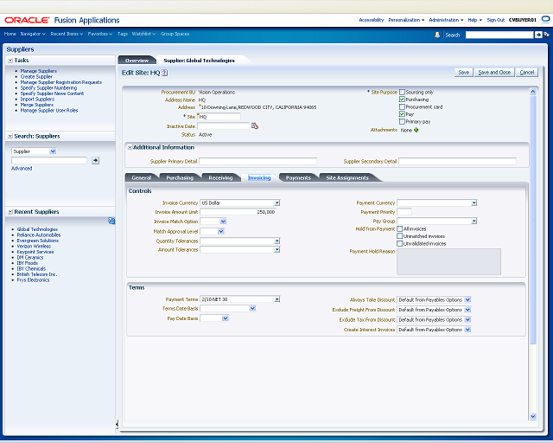Tick Unmatched invoices hold checkbox
This screenshot has width=553, height=443.
(399, 236)
